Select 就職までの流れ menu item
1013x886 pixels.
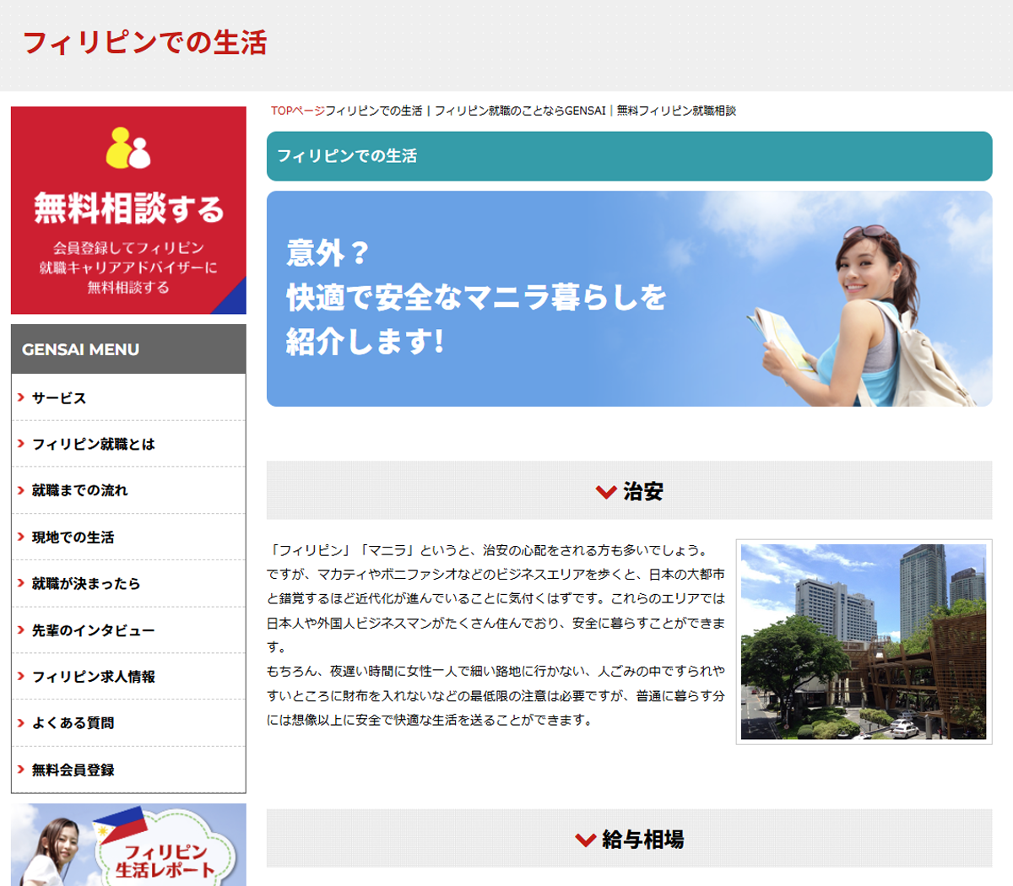click(x=79, y=490)
